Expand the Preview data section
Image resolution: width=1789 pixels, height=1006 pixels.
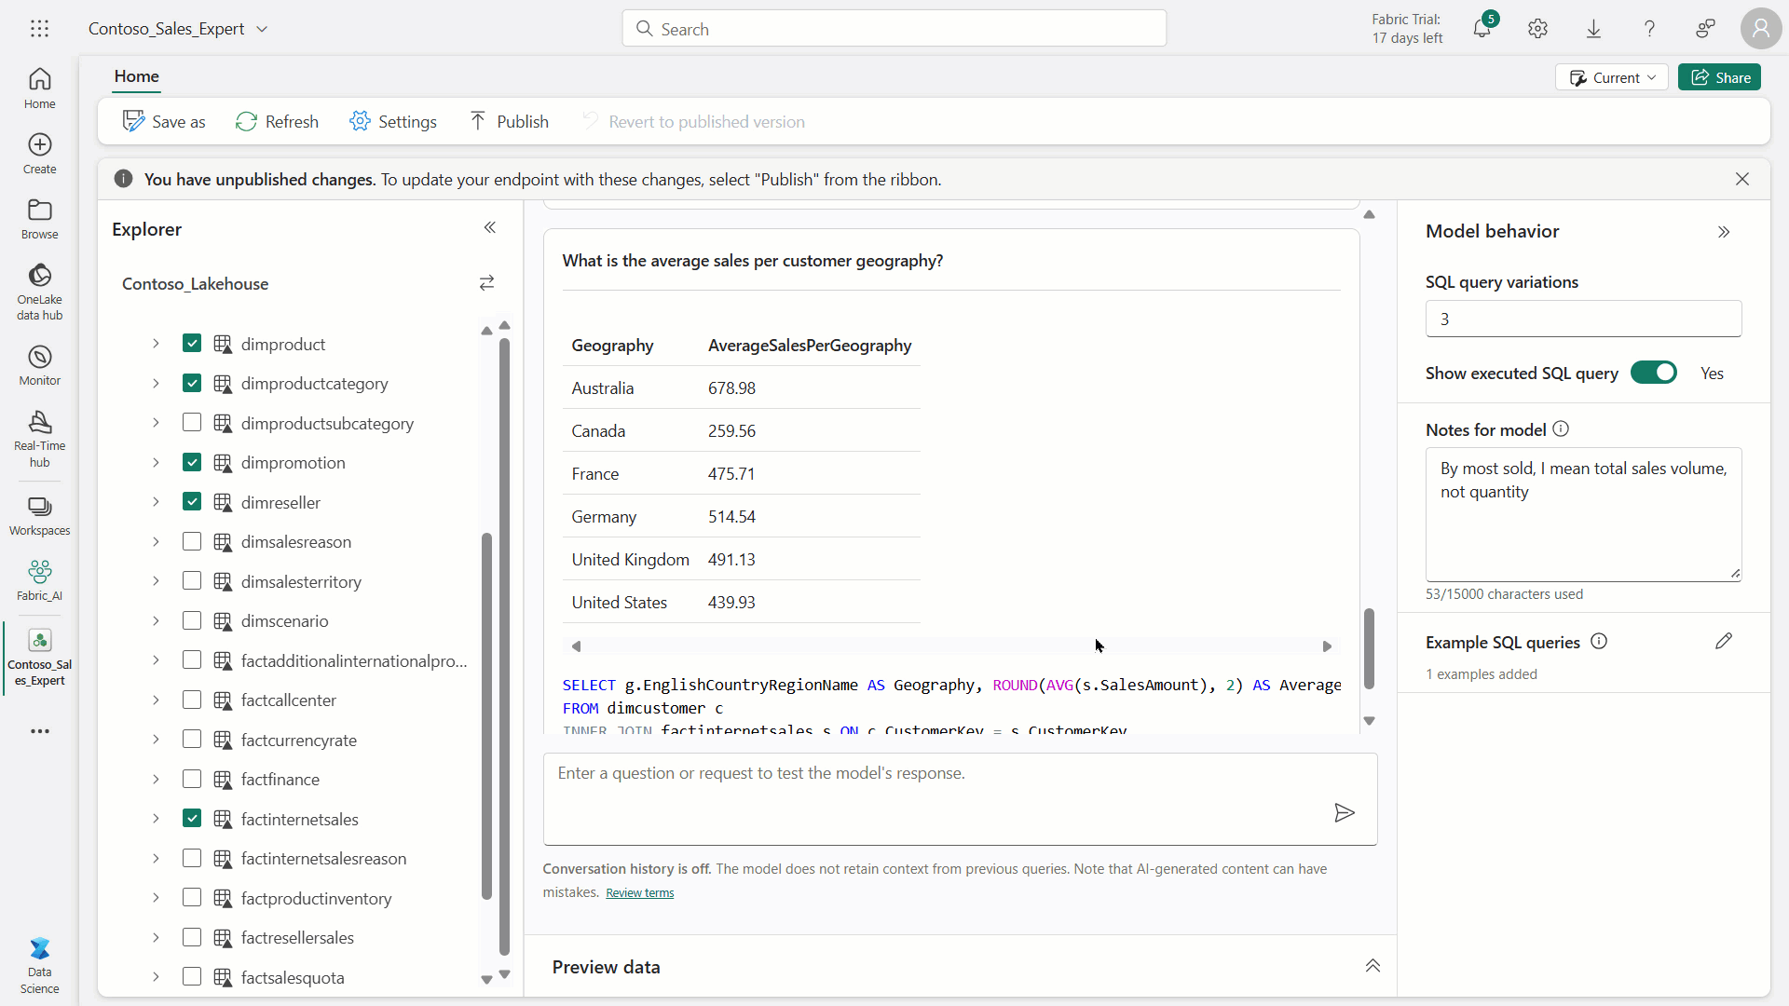point(1372,966)
